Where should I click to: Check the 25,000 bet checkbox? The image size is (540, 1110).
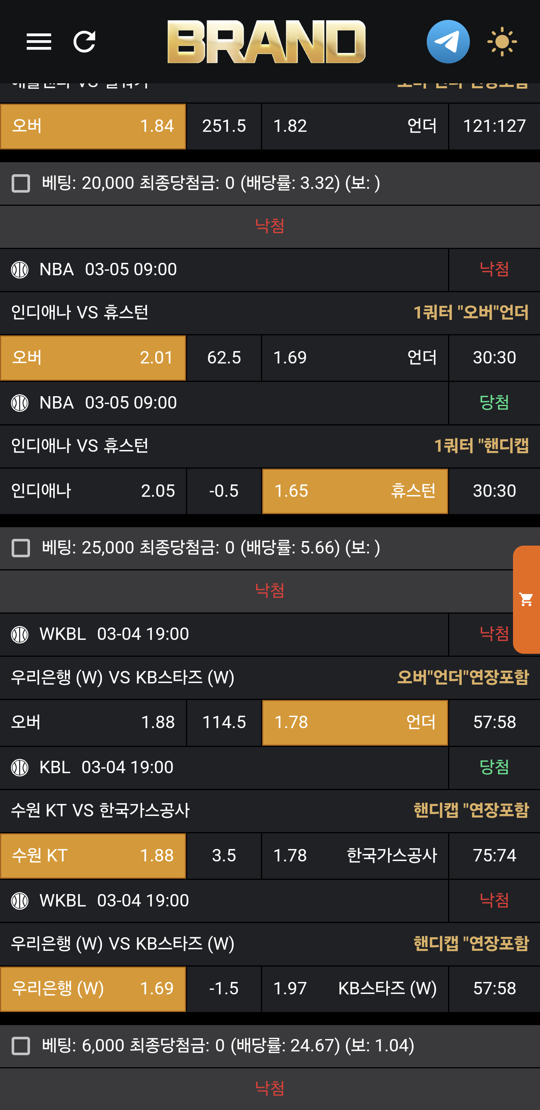(21, 548)
